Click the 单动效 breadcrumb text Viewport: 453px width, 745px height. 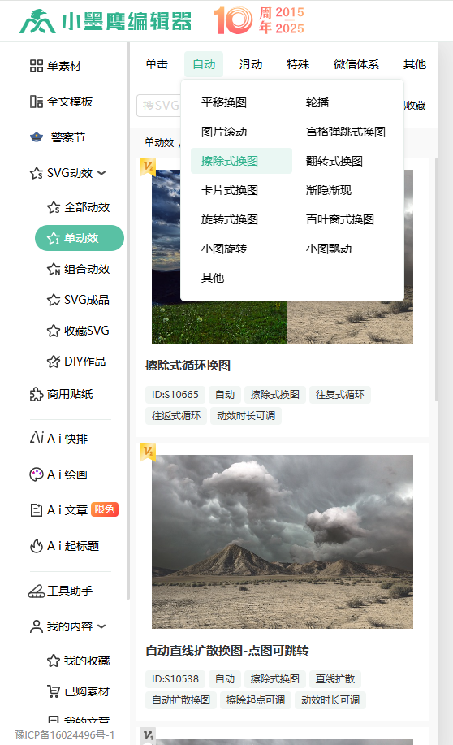[159, 142]
